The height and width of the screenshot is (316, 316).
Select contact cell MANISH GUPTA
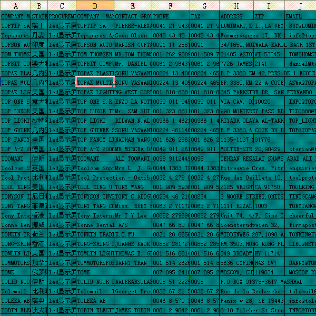point(133,45)
